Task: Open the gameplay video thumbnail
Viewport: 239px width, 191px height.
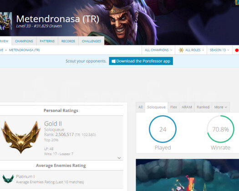Action: click(x=187, y=175)
